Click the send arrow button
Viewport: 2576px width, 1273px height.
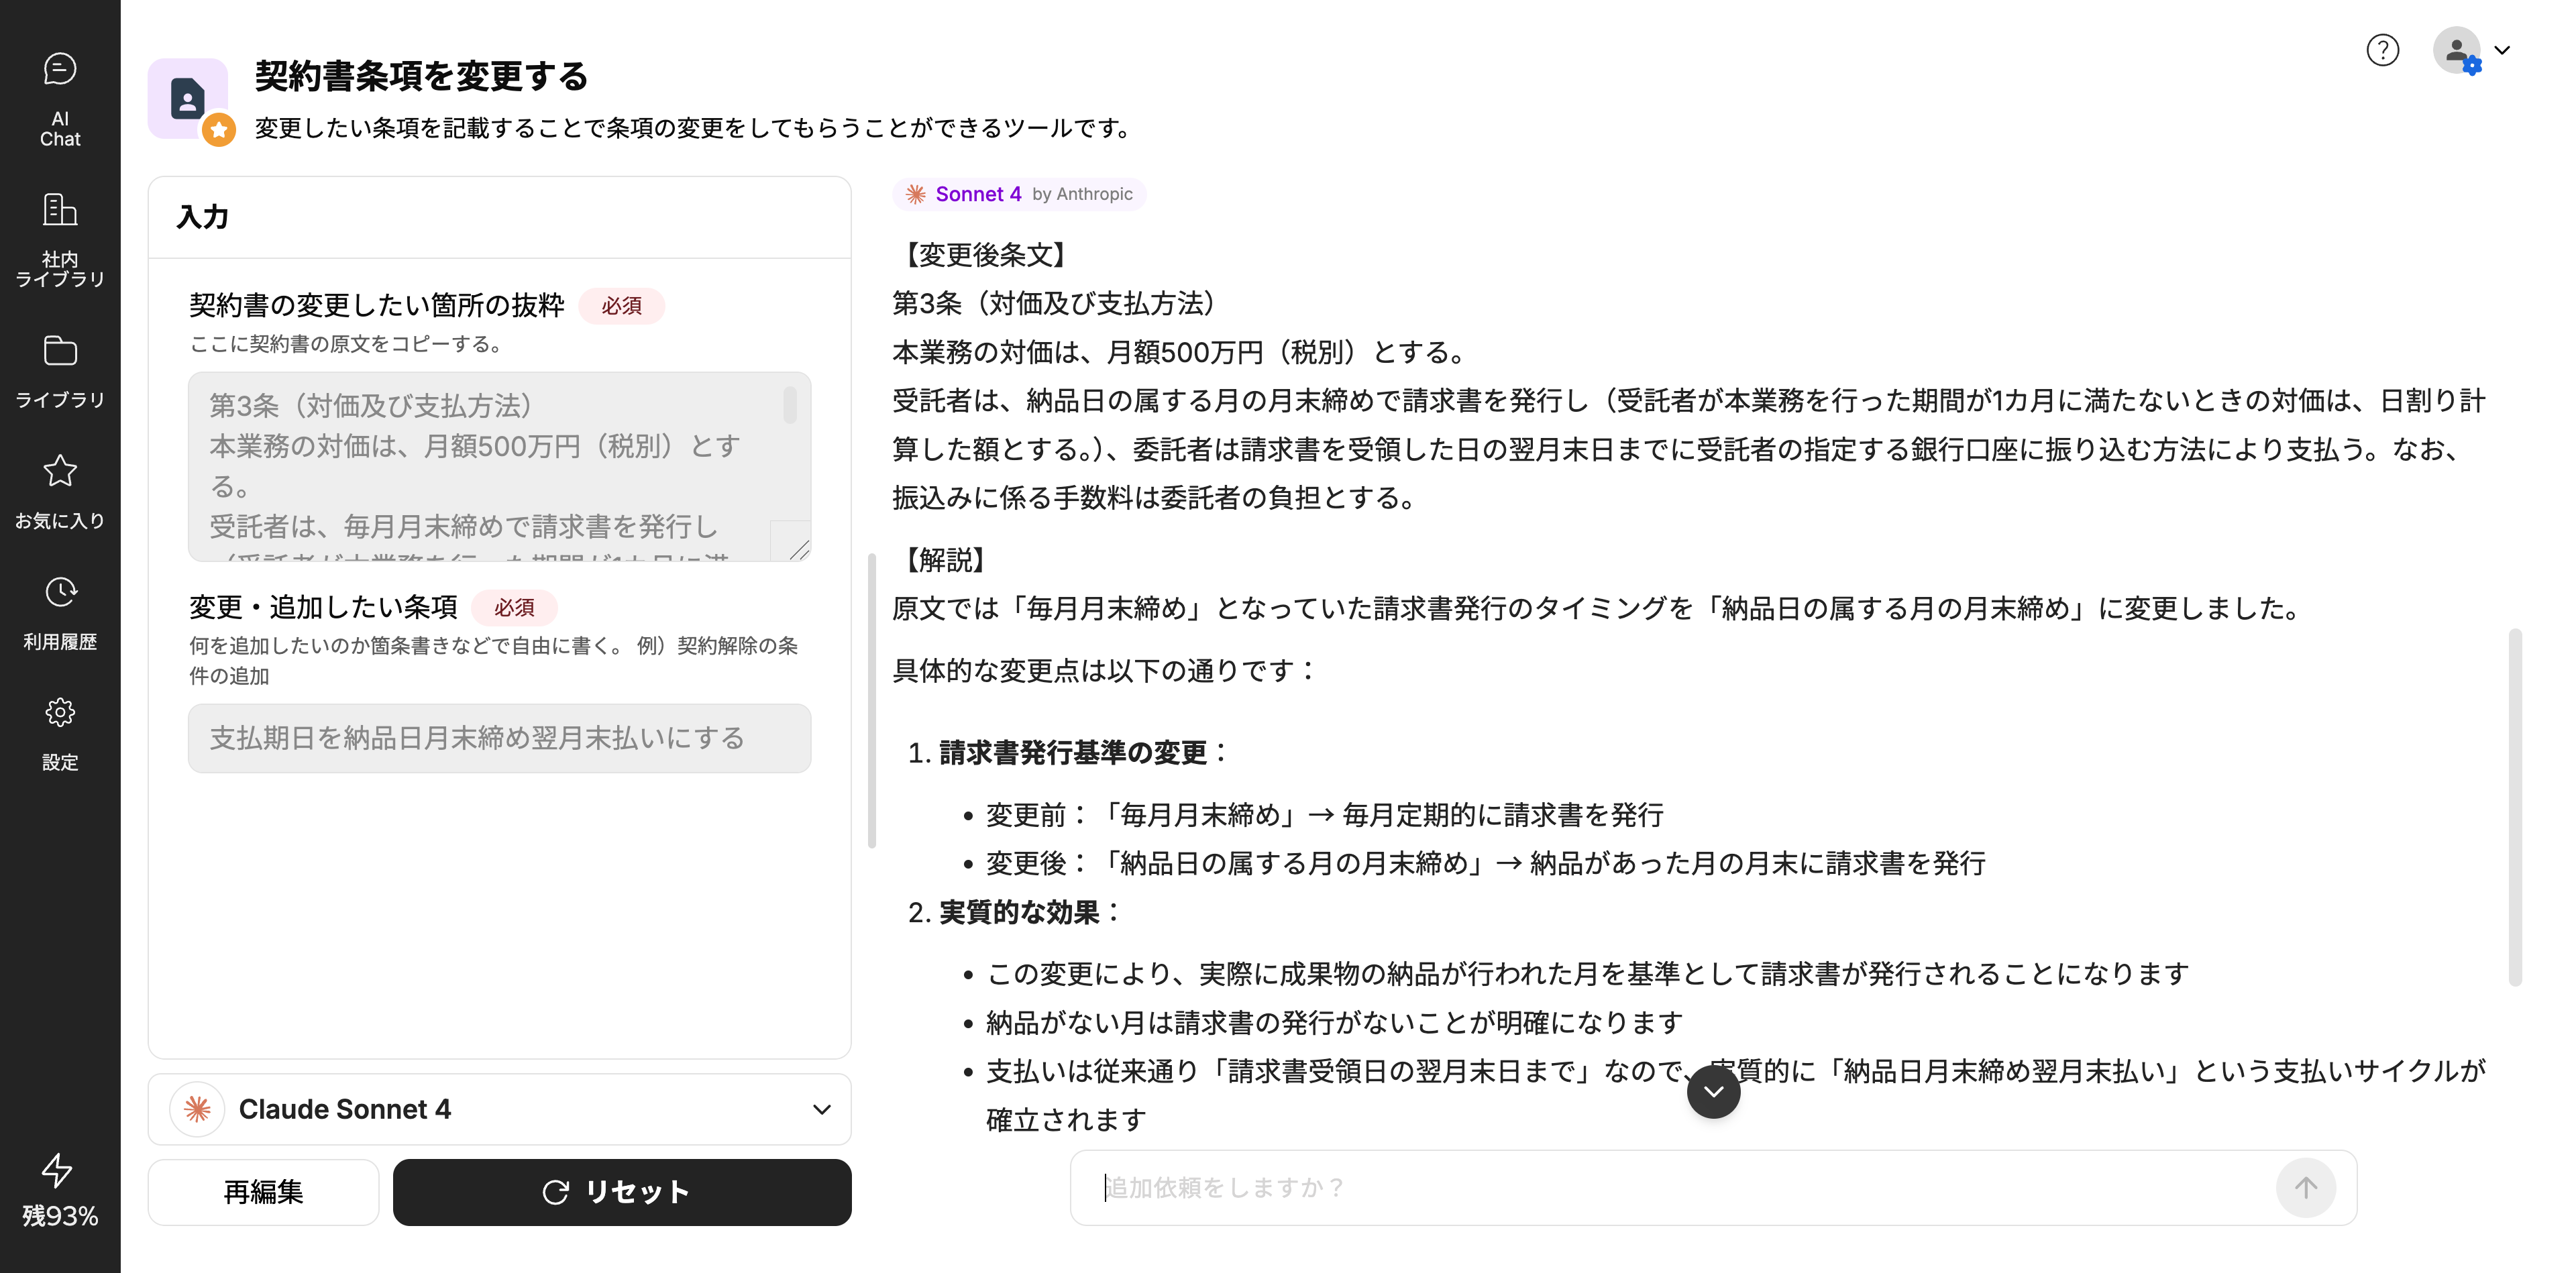tap(2305, 1187)
